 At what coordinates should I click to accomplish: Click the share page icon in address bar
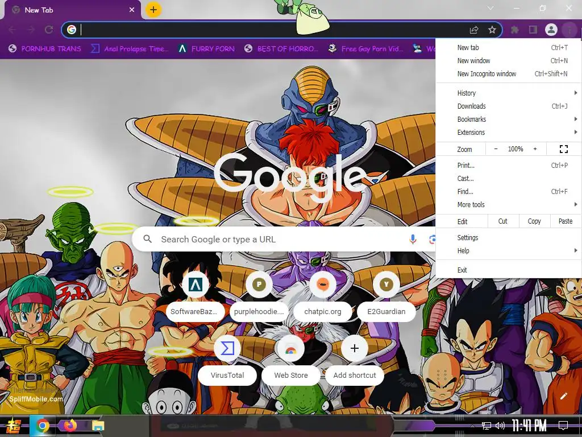474,30
